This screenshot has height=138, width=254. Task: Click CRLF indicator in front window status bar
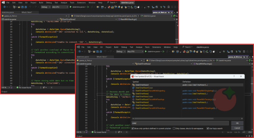pos(250,132)
